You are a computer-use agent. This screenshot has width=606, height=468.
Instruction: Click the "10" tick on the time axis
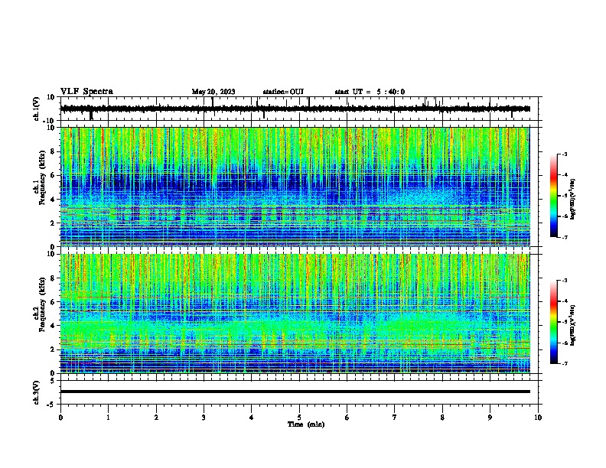pyautogui.click(x=538, y=418)
